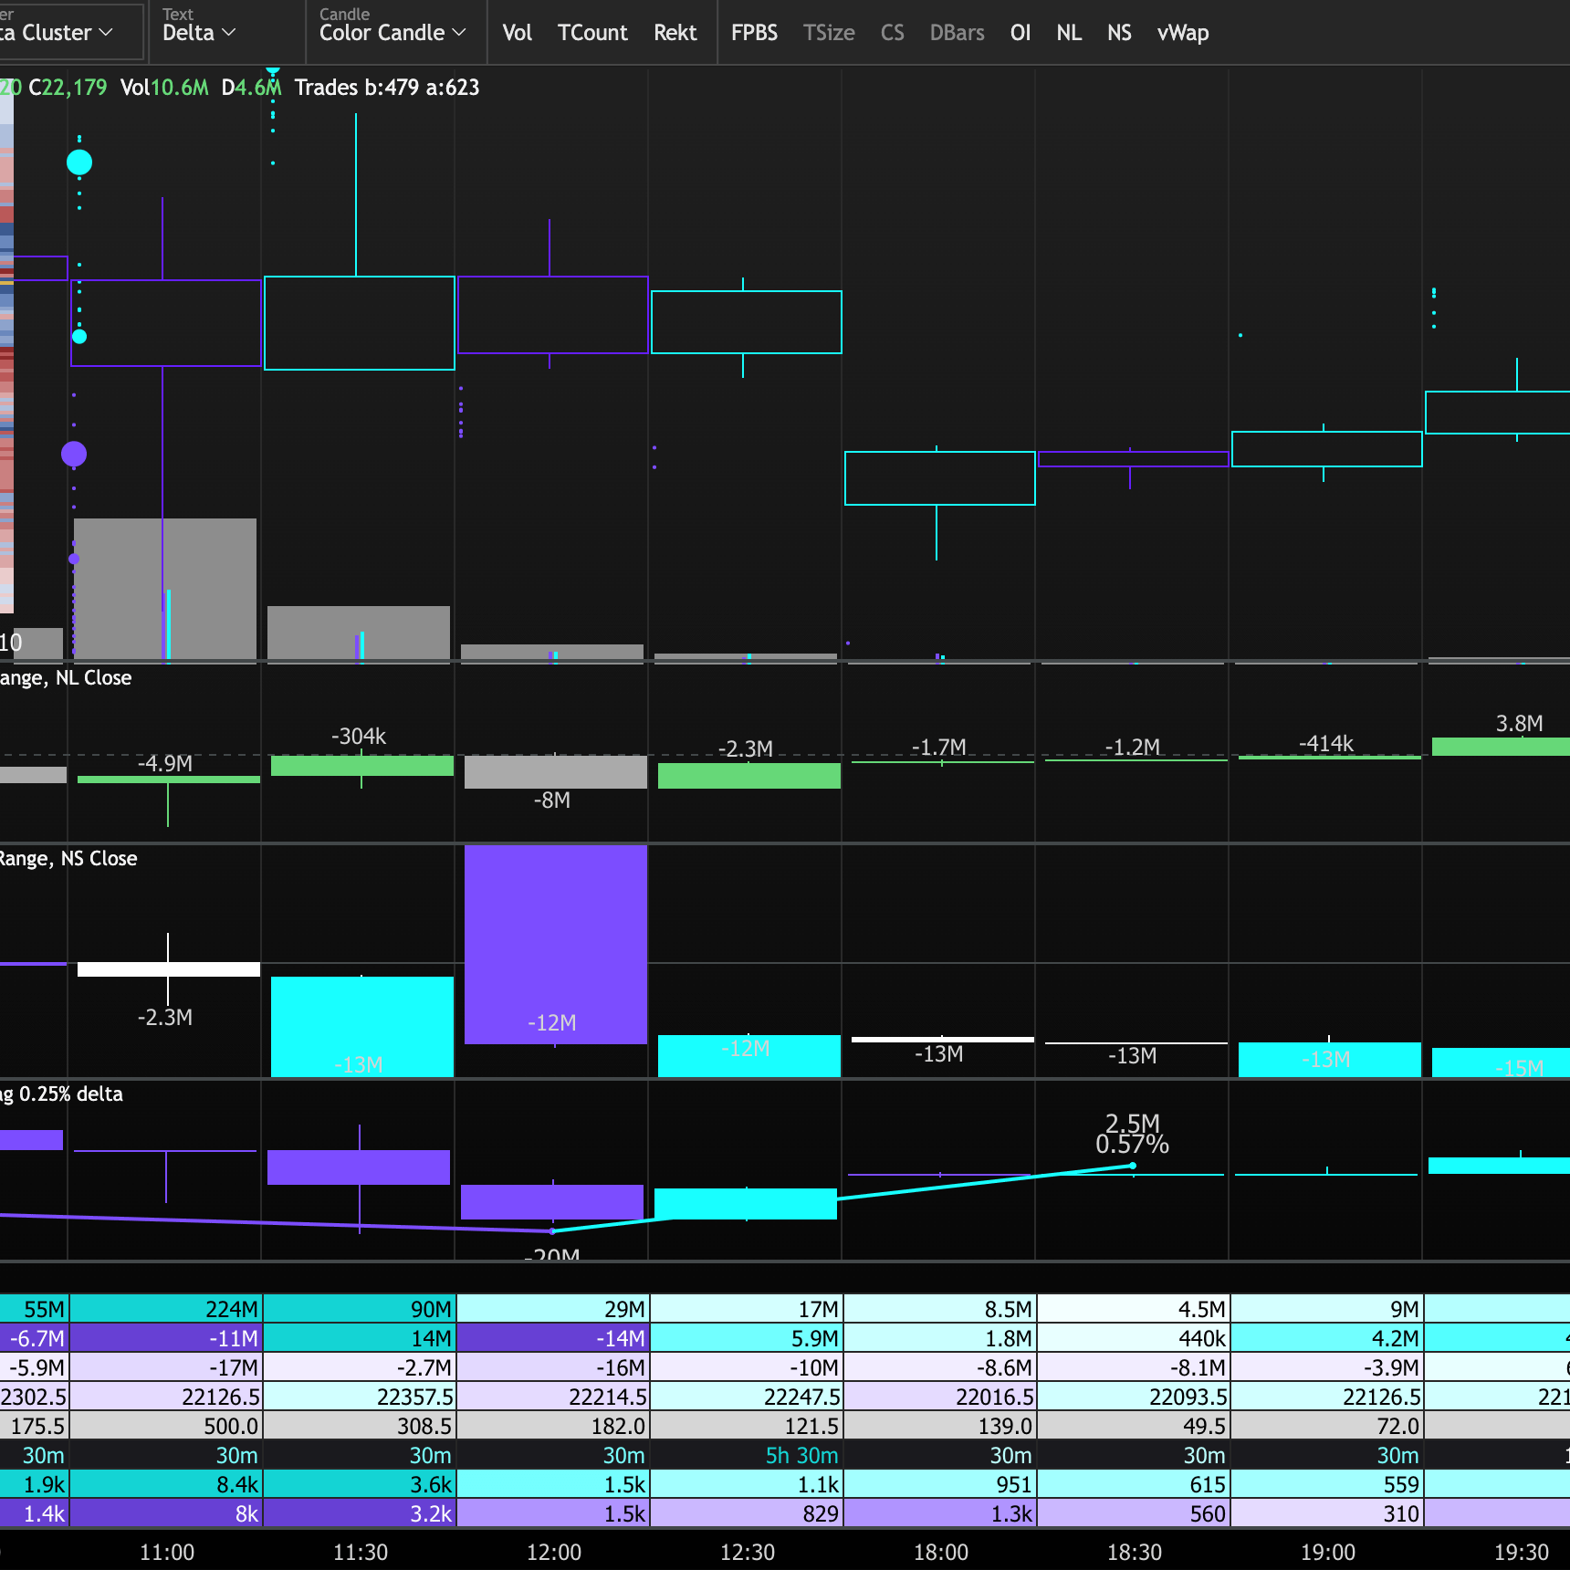Click the 829 trade count cell

click(x=746, y=1513)
